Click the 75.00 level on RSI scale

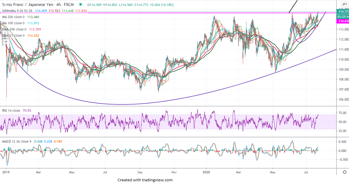pyautogui.click(x=342, y=113)
